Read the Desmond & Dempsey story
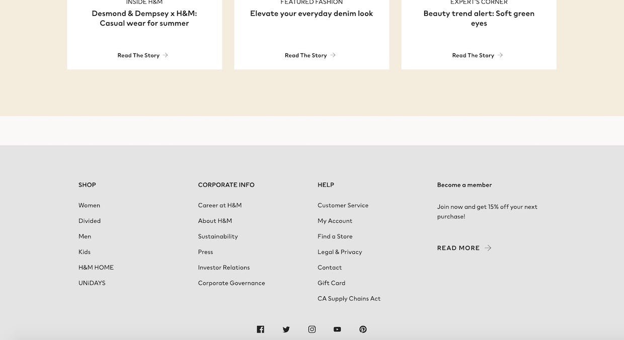The height and width of the screenshot is (340, 624). 143,55
